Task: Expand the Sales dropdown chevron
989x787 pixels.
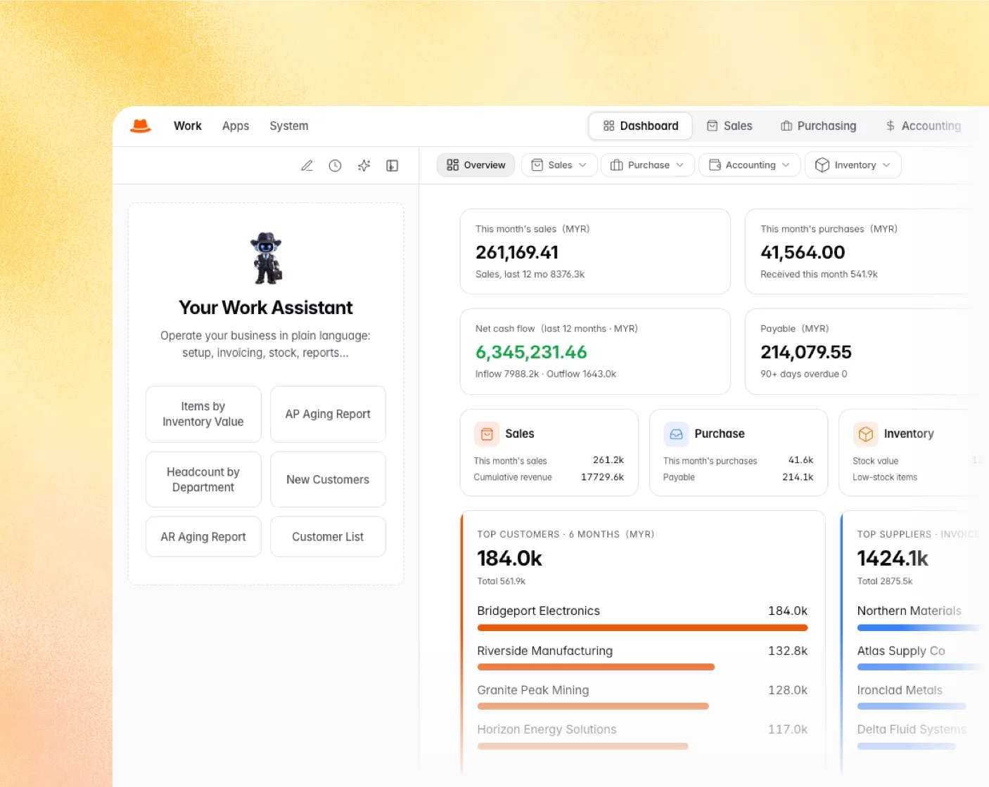Action: (x=582, y=165)
